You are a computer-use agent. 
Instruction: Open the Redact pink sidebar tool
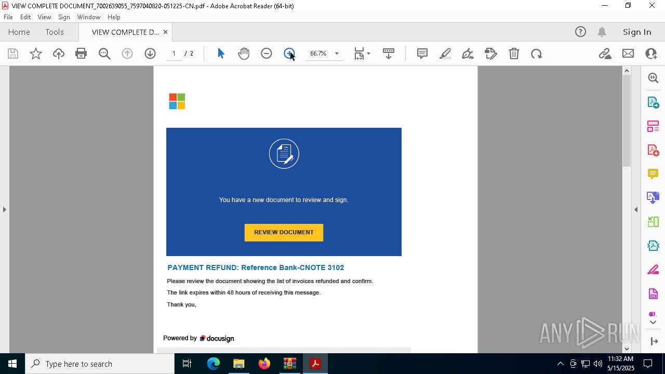pyautogui.click(x=653, y=270)
